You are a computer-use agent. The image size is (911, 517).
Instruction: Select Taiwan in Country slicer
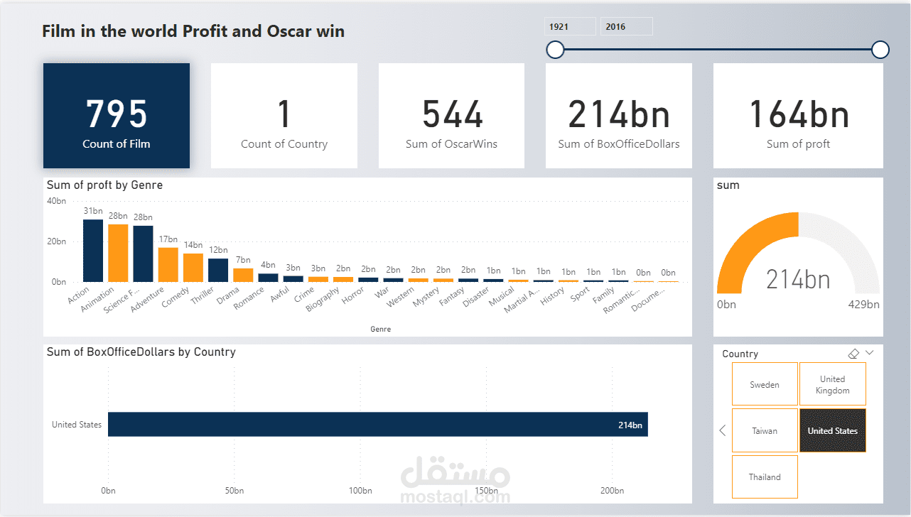coord(765,430)
